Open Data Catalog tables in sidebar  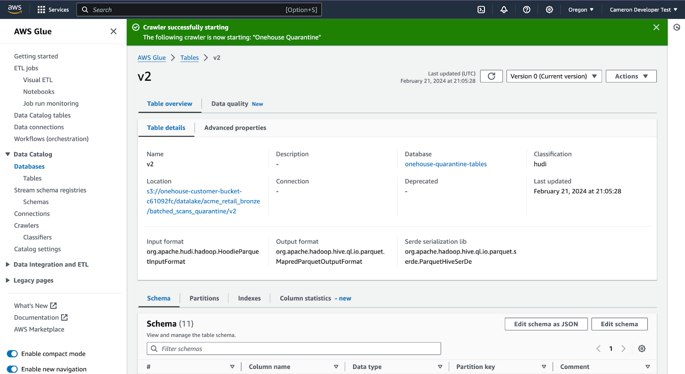(x=42, y=115)
